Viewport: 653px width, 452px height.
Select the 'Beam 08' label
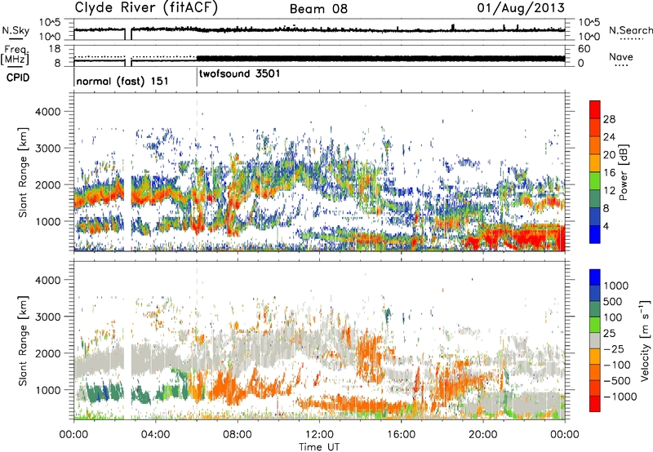(318, 9)
